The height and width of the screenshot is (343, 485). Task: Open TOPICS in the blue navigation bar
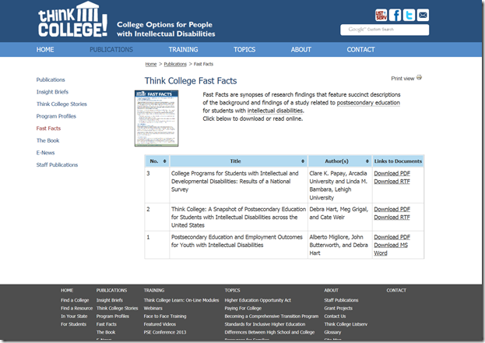click(x=244, y=50)
